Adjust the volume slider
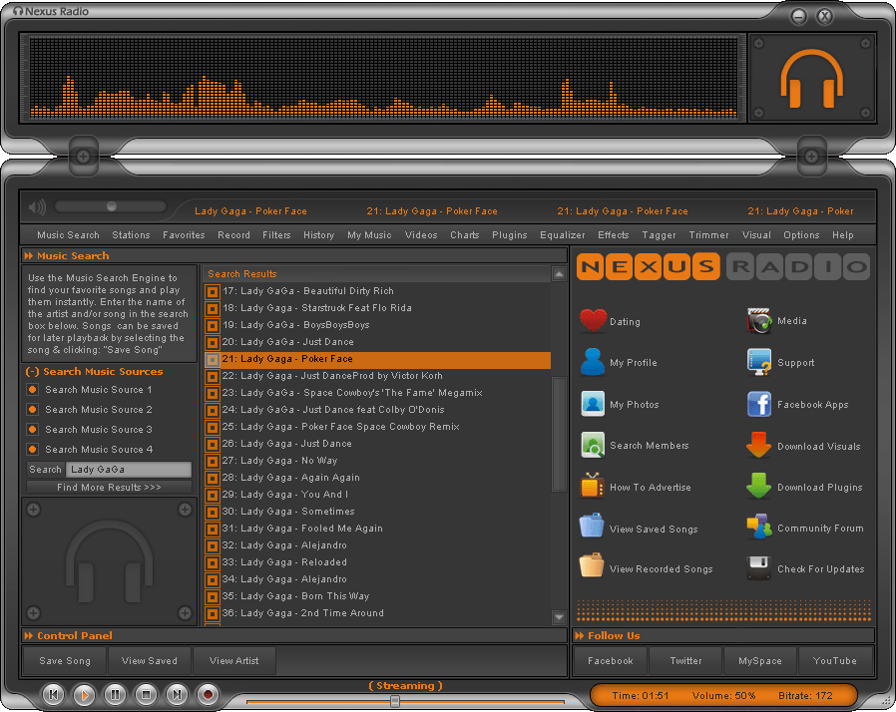896x712 pixels. [x=110, y=206]
